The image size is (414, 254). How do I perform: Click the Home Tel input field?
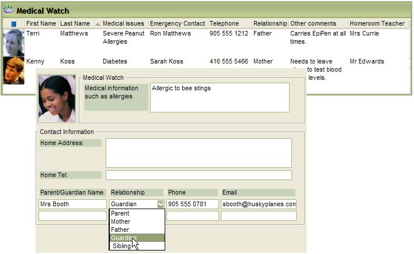(x=198, y=175)
